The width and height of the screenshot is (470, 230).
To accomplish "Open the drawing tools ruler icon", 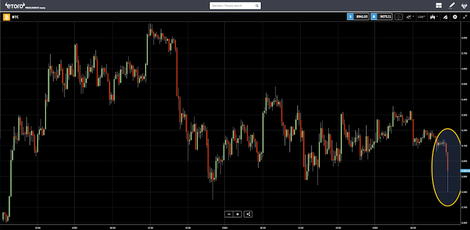I will click(x=445, y=17).
